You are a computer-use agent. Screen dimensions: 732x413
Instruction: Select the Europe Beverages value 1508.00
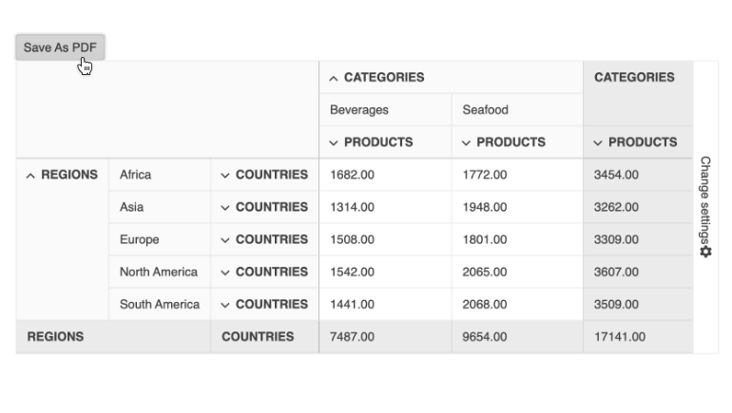coord(352,239)
